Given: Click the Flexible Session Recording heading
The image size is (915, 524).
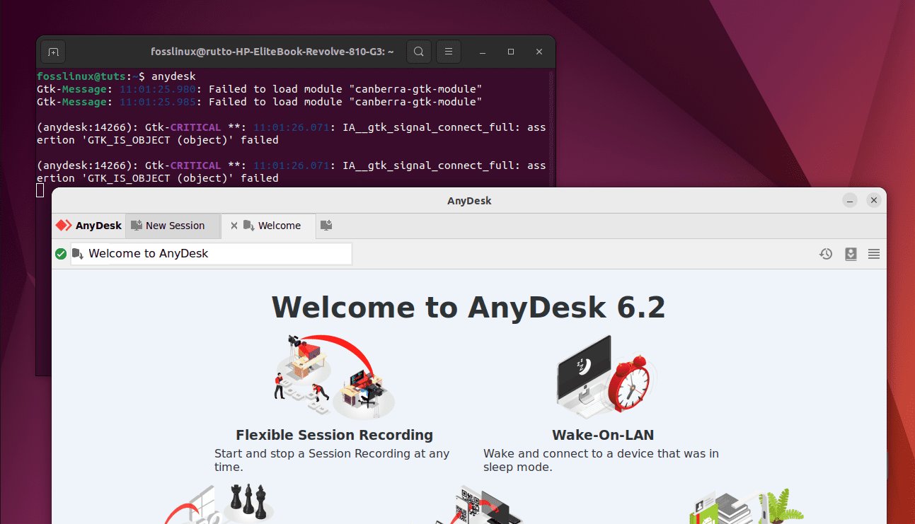Looking at the screenshot, I should point(334,435).
